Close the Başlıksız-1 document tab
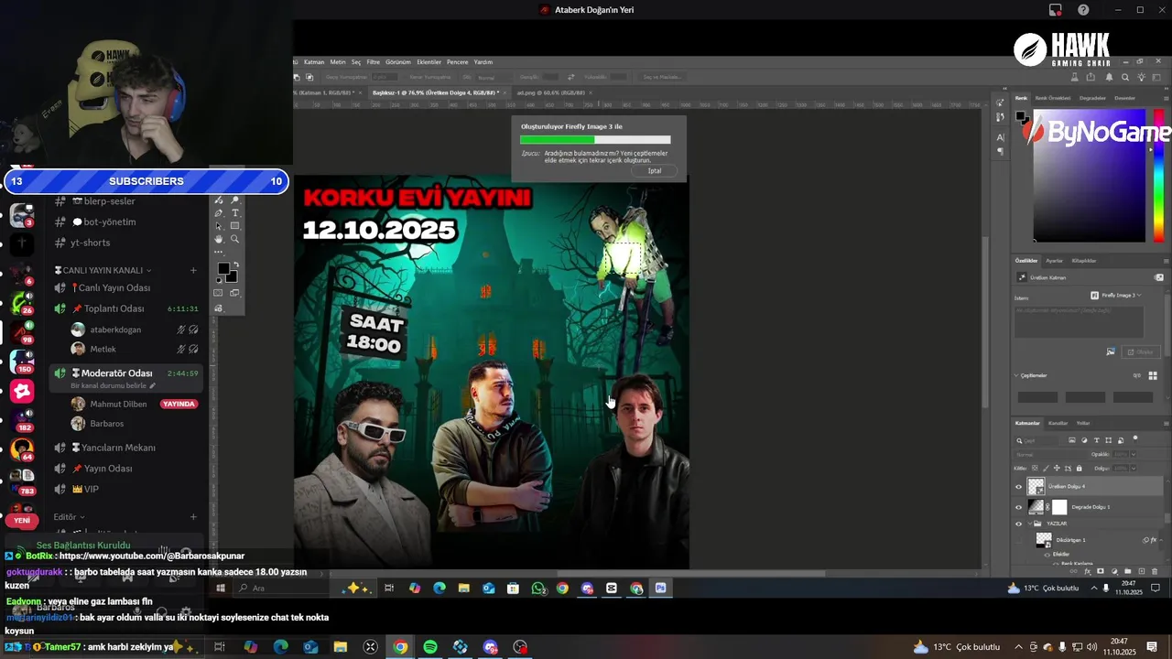Image resolution: width=1172 pixels, height=659 pixels. pos(505,92)
